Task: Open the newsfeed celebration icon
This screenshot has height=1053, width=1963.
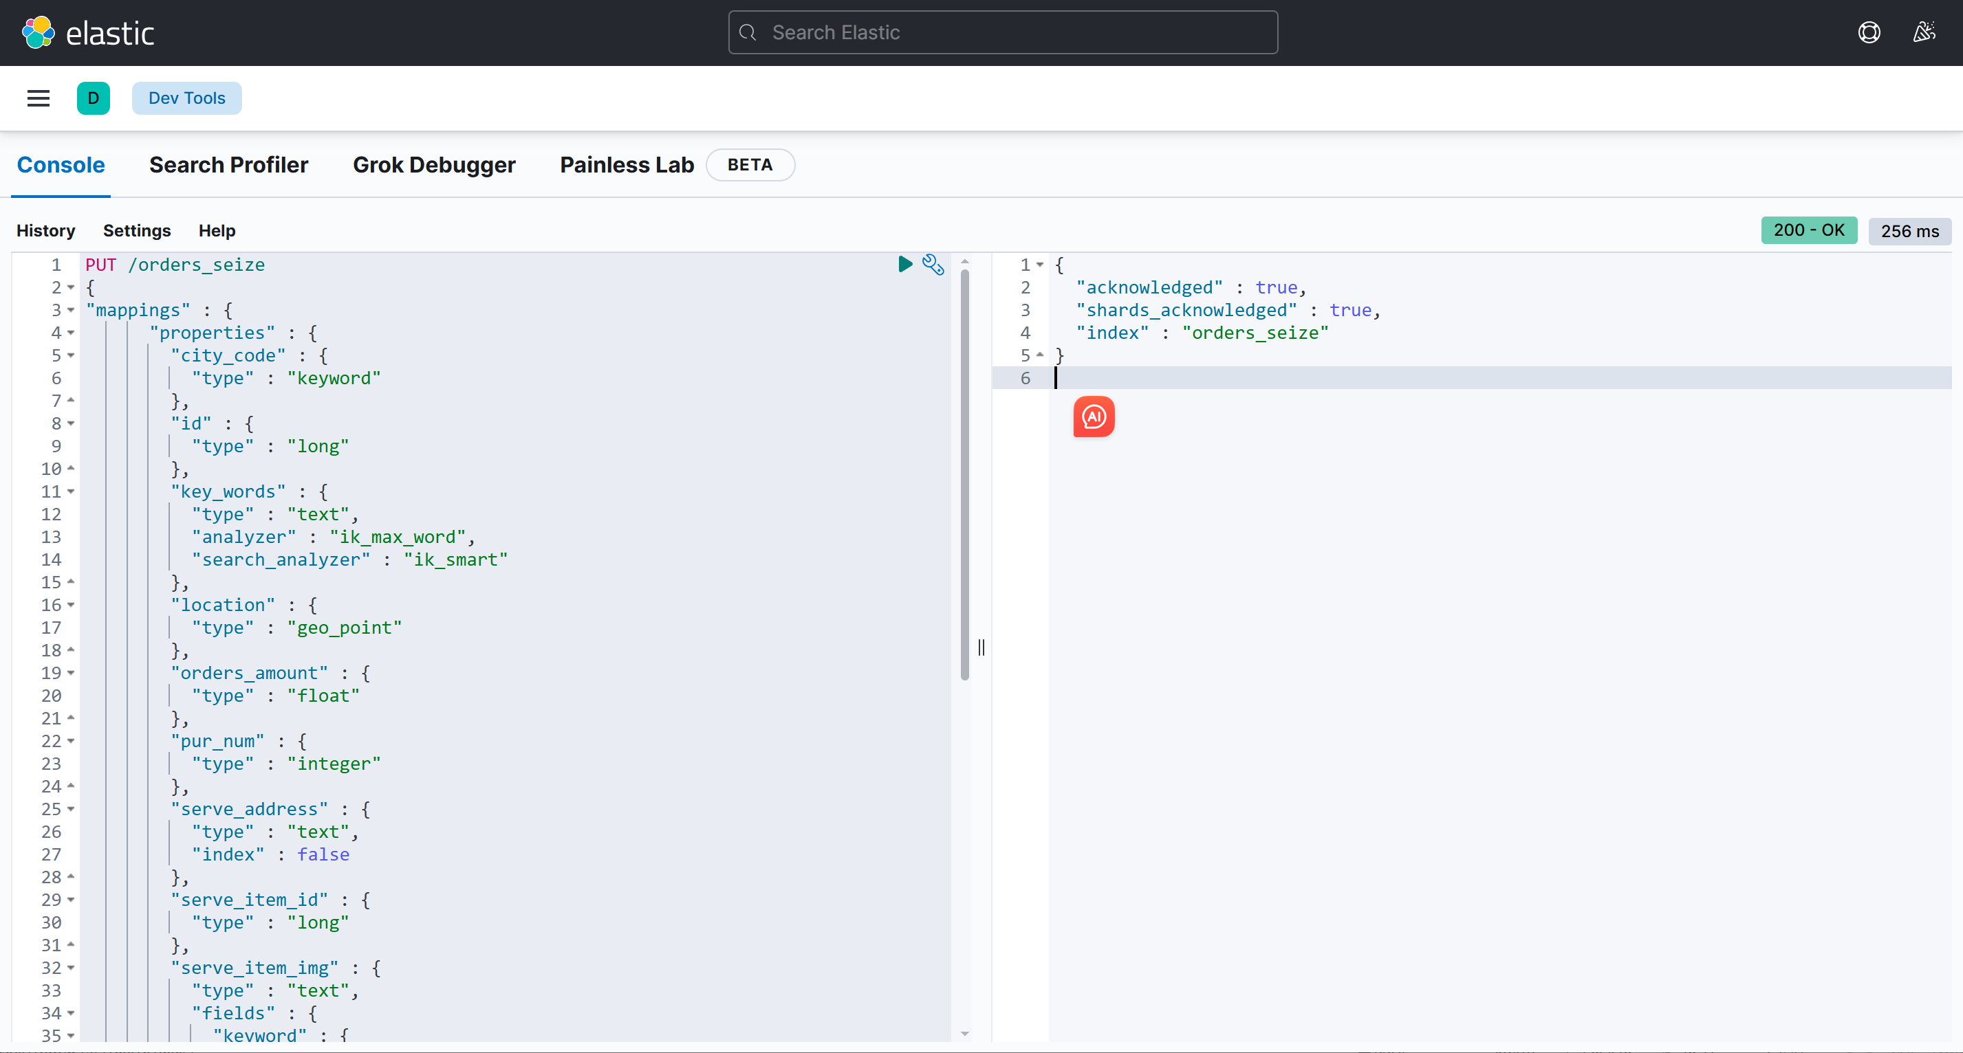Action: (x=1924, y=33)
